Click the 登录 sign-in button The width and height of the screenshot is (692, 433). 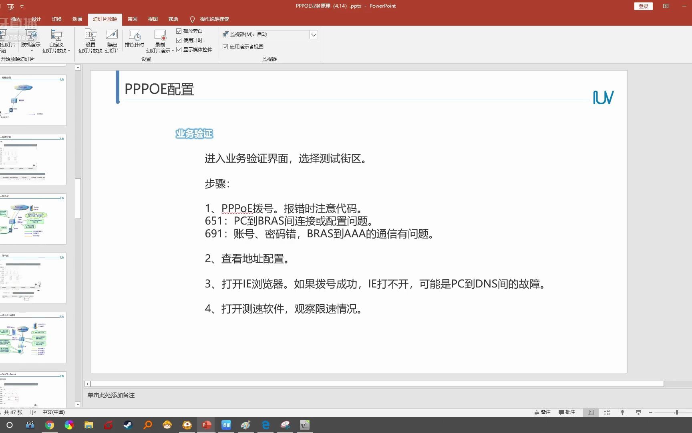644,6
